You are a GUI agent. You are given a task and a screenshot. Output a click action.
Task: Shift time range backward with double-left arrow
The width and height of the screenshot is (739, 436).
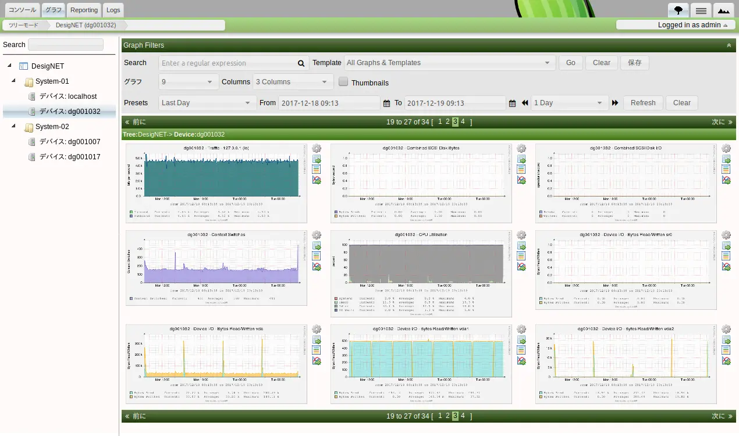(x=525, y=103)
